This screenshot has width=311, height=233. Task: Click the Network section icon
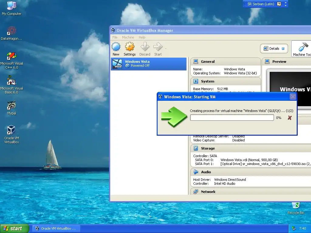point(196,192)
